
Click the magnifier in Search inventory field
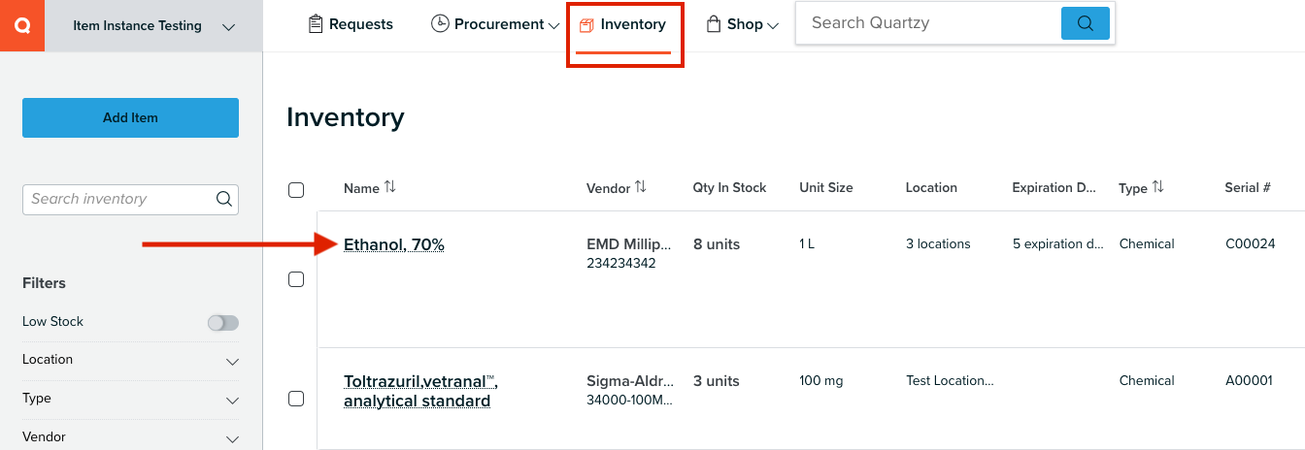(223, 199)
